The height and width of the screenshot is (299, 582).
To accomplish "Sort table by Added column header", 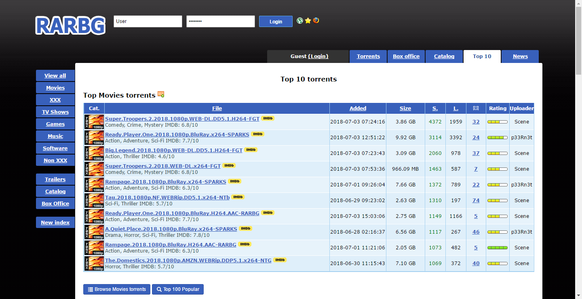I will pyautogui.click(x=358, y=108).
